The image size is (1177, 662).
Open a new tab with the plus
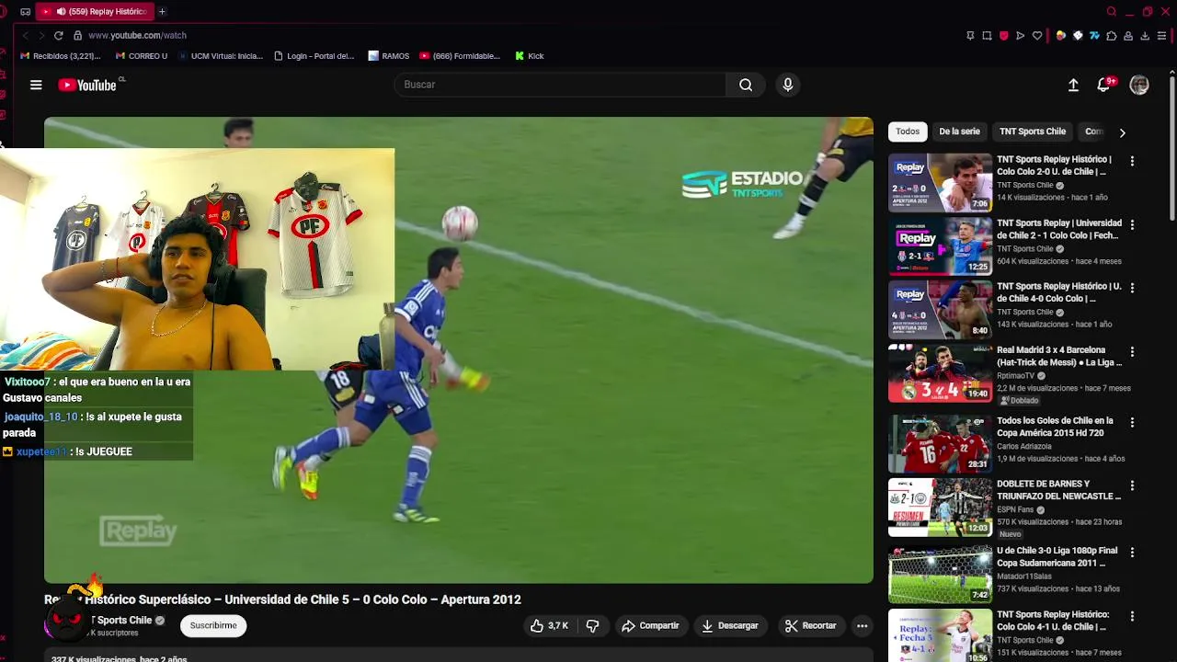tap(162, 12)
